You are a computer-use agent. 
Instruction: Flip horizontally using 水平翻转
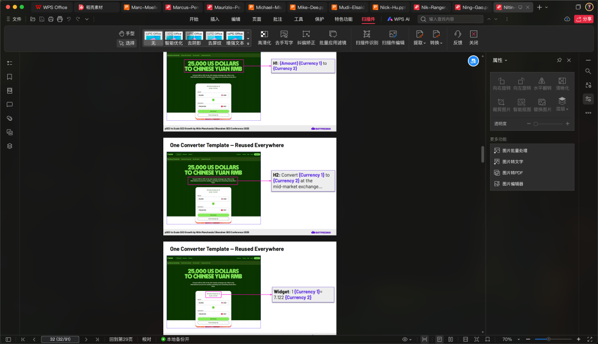coord(542,84)
